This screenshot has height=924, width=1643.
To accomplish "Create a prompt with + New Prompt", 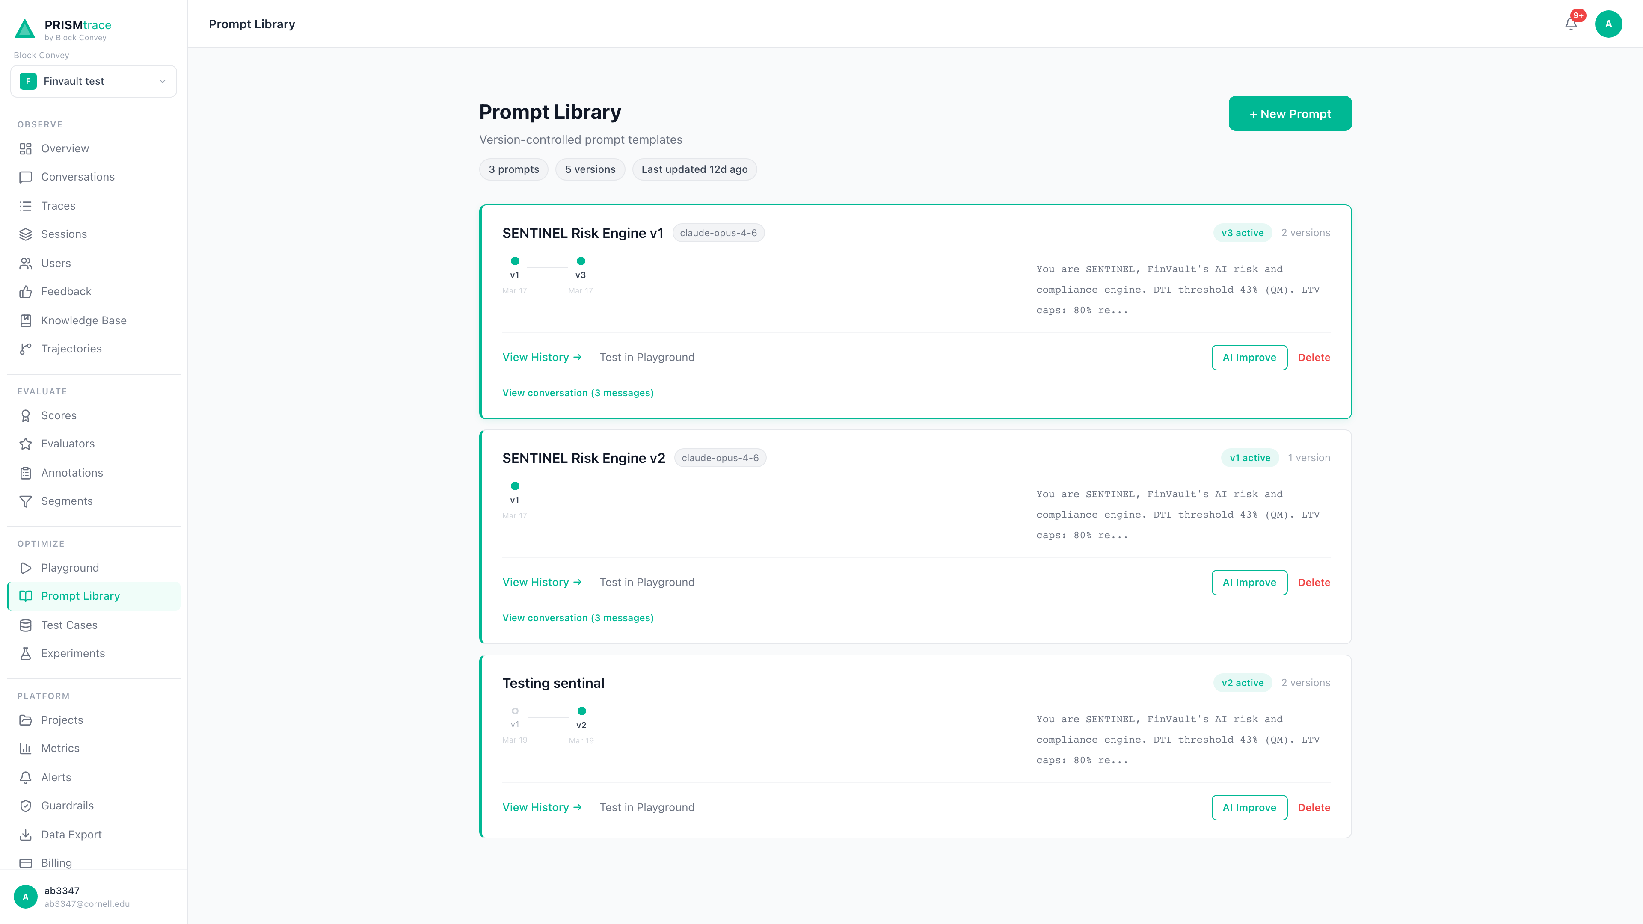I will pos(1290,113).
